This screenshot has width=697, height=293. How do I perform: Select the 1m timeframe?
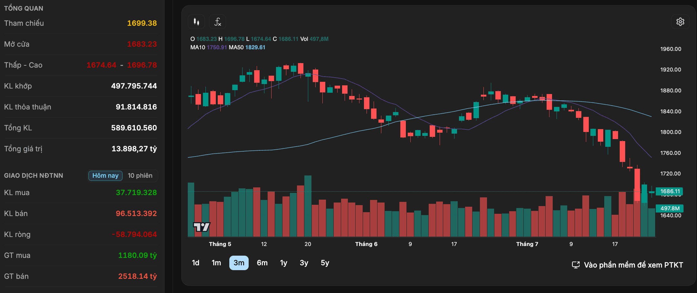(216, 263)
